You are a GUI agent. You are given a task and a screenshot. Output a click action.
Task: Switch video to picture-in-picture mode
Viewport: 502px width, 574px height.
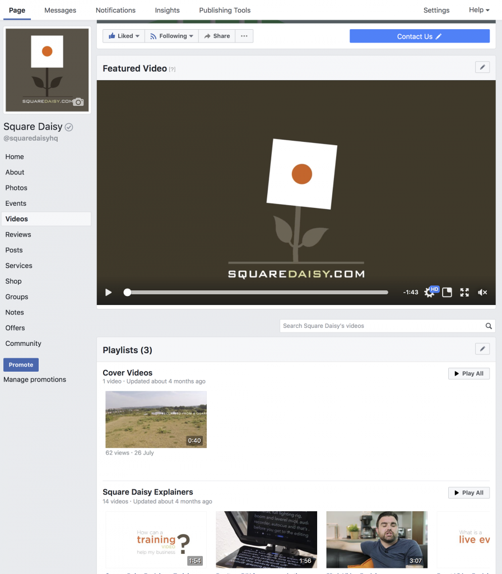point(447,292)
